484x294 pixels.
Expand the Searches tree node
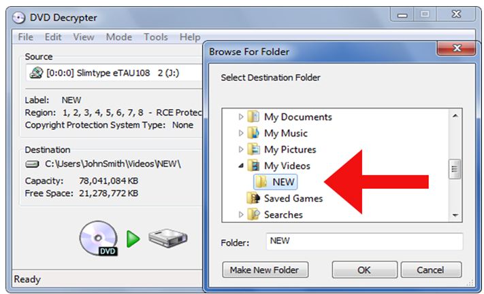pos(241,215)
